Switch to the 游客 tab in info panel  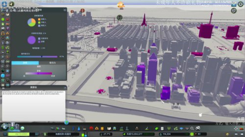25,63
